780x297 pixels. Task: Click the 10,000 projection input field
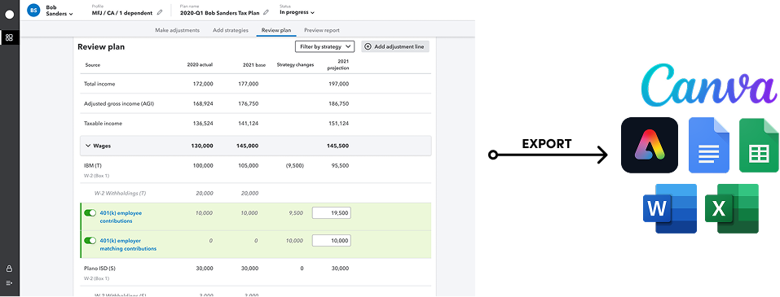point(331,240)
